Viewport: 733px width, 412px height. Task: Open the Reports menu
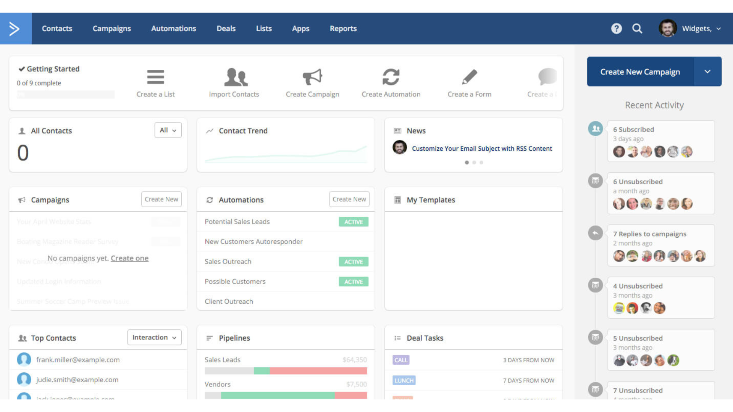pyautogui.click(x=343, y=29)
